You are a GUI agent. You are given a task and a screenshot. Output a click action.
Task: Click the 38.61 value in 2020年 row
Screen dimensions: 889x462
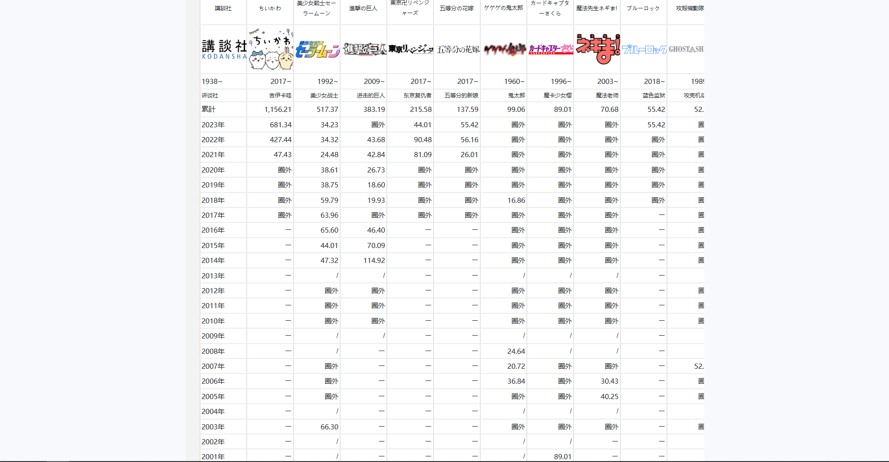tap(329, 170)
